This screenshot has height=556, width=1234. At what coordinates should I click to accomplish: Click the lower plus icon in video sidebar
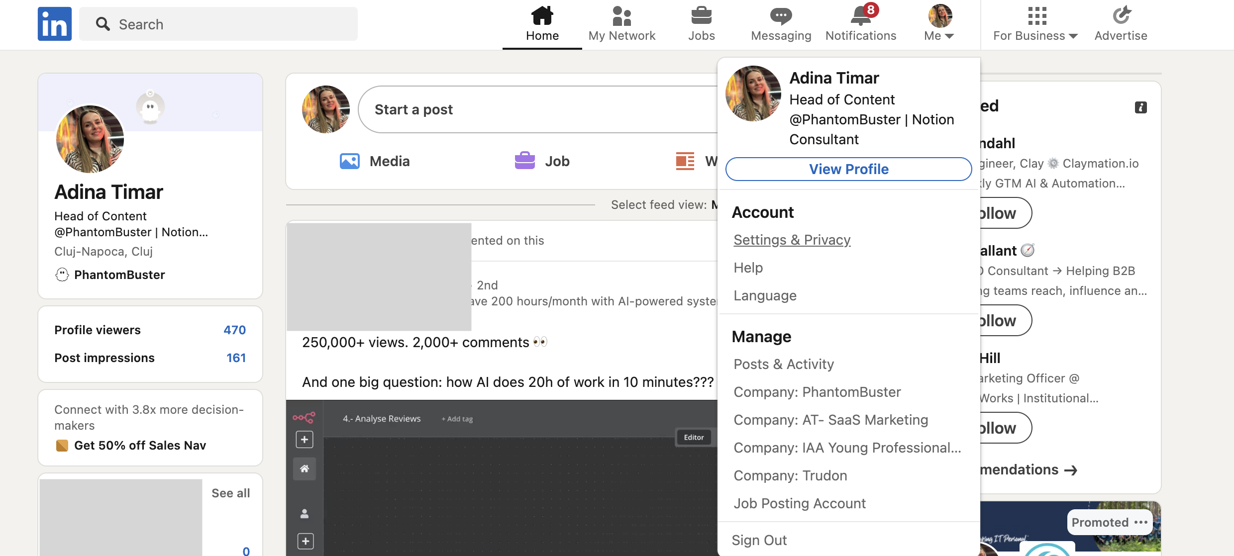click(306, 541)
